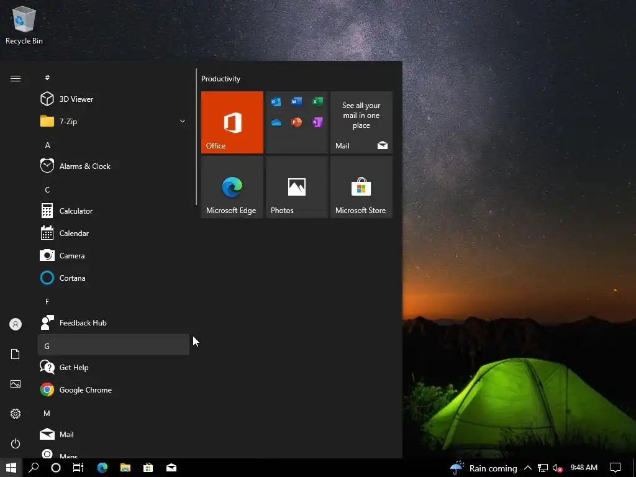Click the muted volume tray icon
The height and width of the screenshot is (477, 636).
click(558, 468)
